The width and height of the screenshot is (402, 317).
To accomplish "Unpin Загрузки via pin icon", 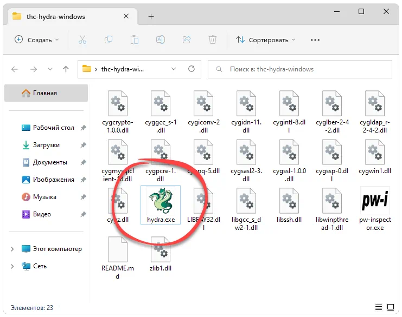I will (84, 145).
